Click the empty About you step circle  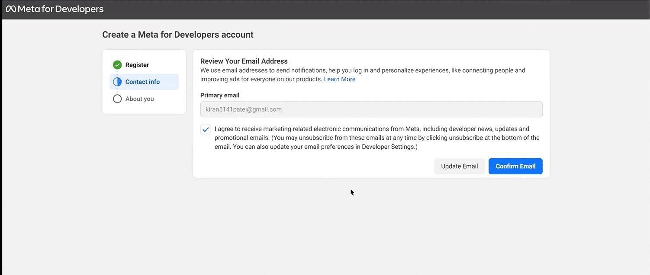(x=117, y=99)
